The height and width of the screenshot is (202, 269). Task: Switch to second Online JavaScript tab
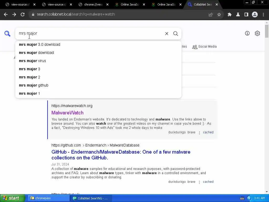pos(166,4)
